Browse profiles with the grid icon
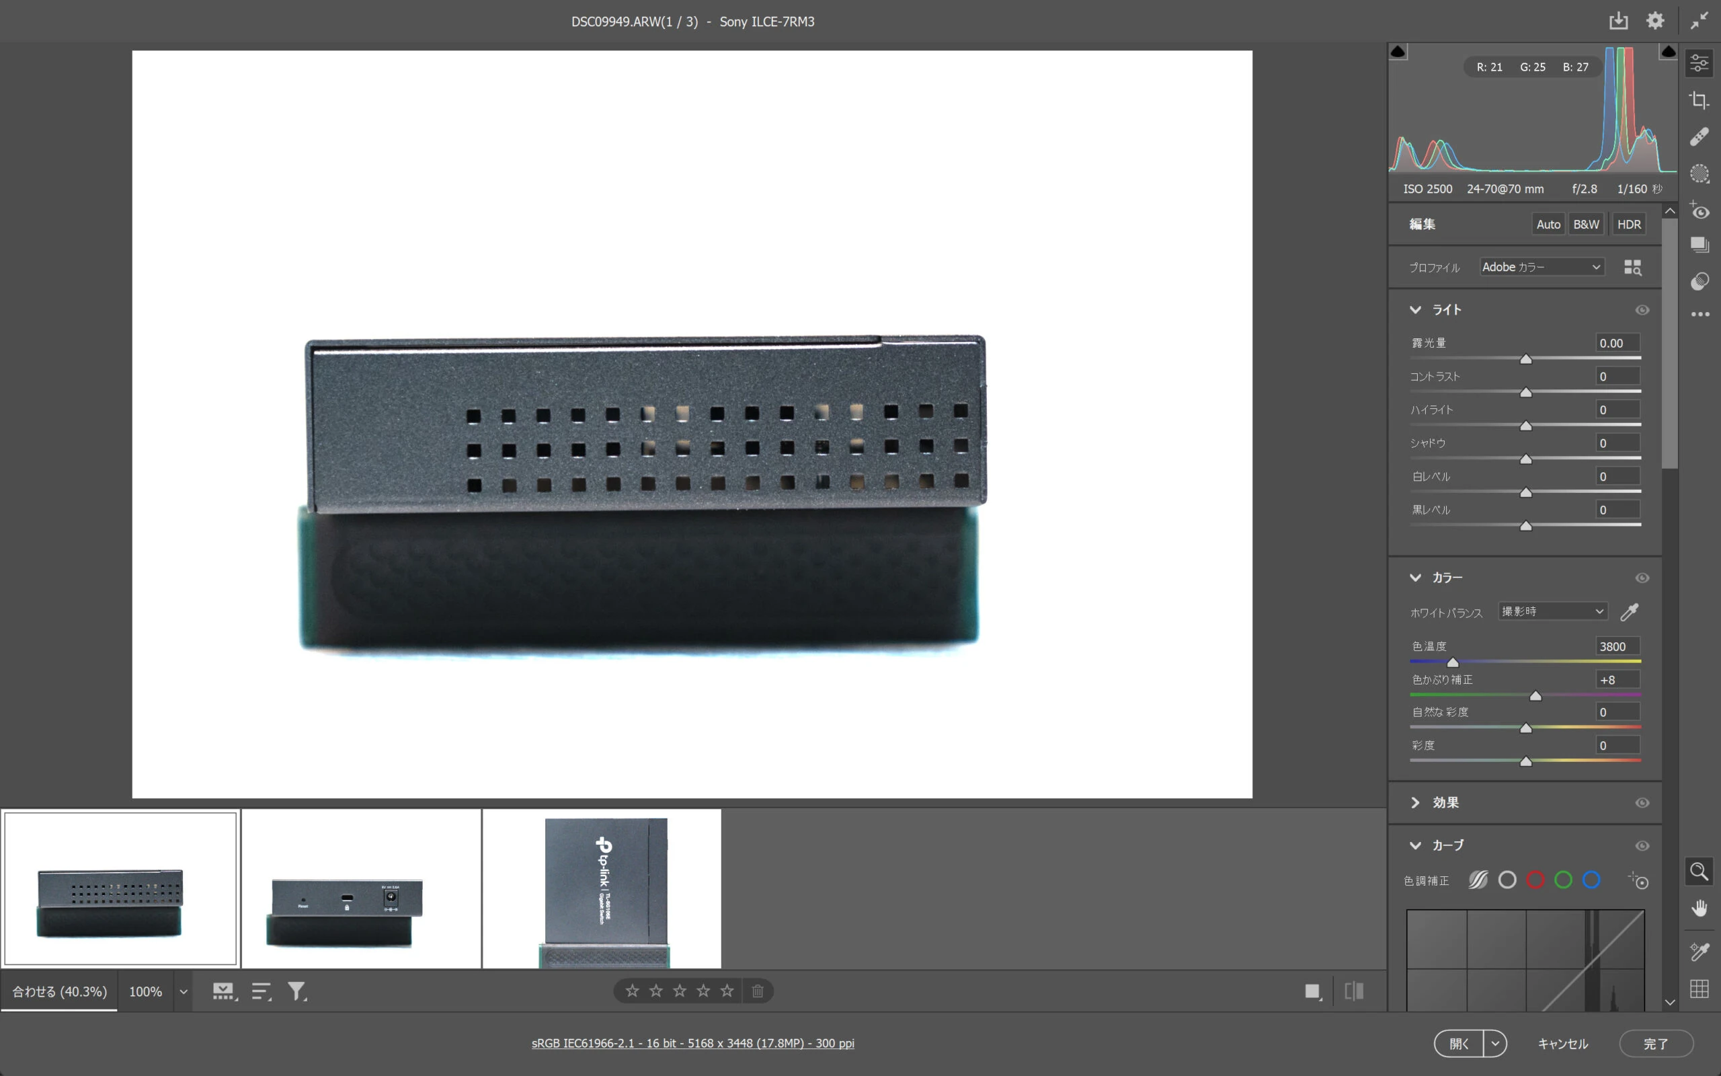 click(1632, 268)
